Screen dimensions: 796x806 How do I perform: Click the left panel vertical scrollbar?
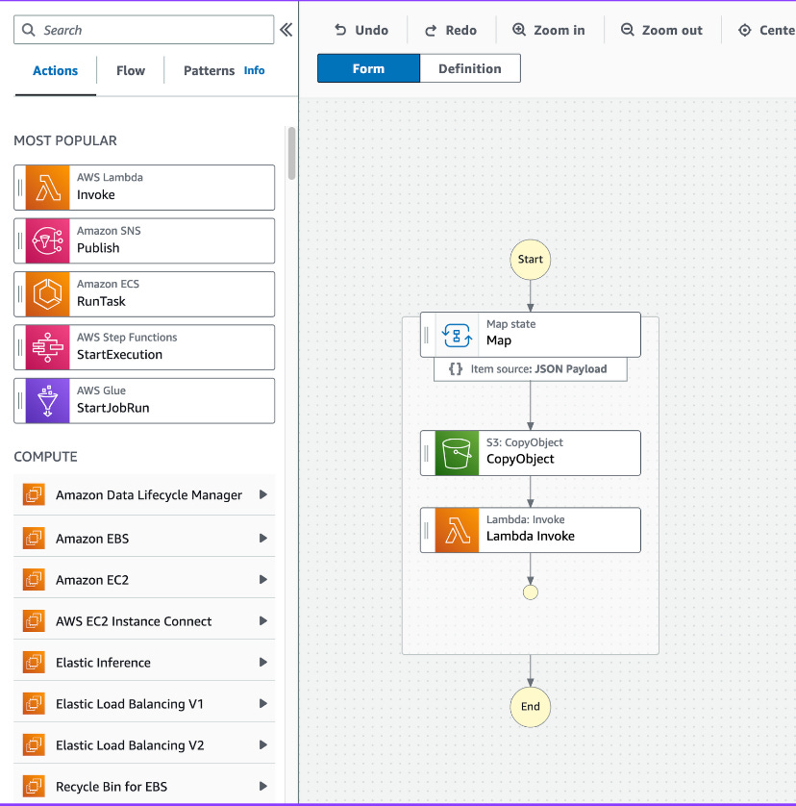point(292,153)
